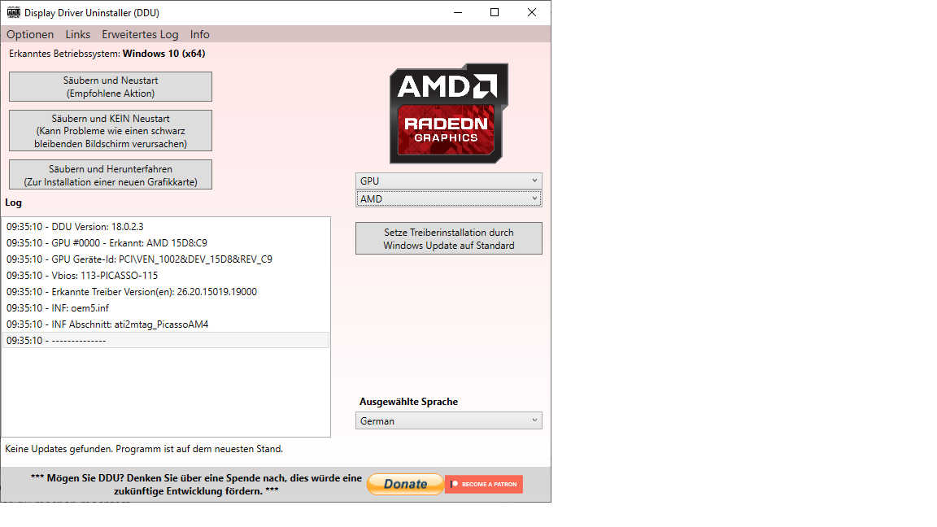Click Säubern und Neustart button

click(111, 87)
